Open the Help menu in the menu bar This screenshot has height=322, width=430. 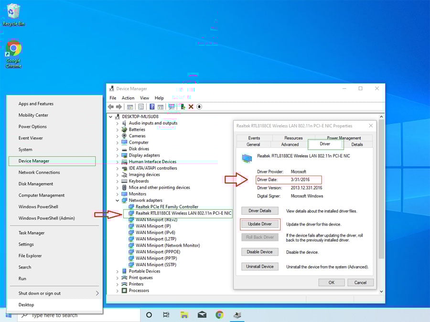159,98
